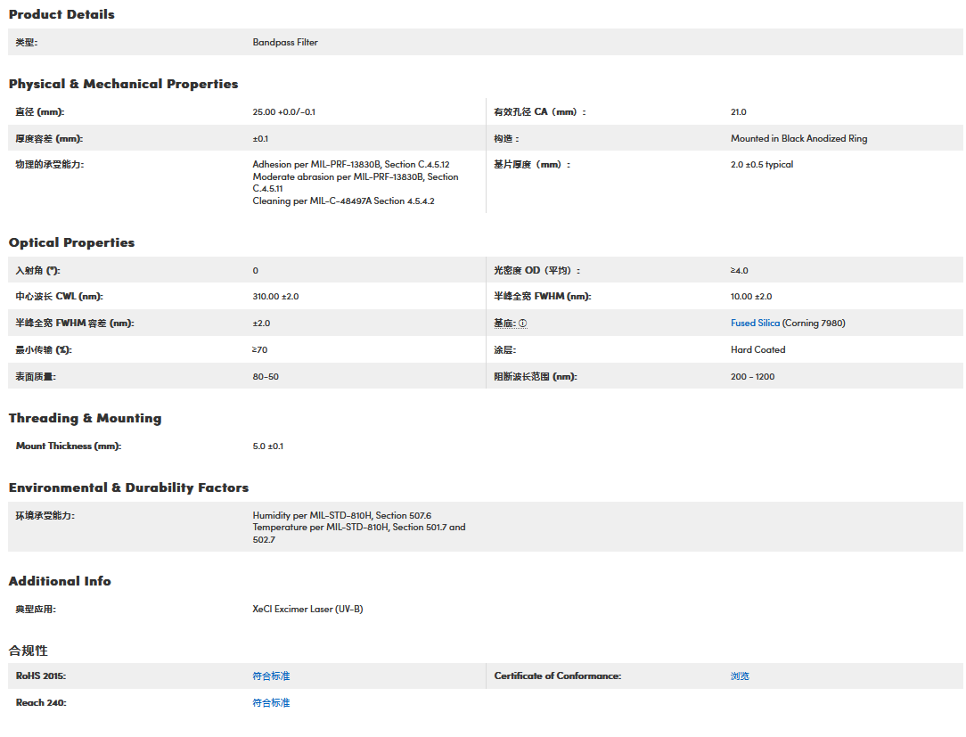The height and width of the screenshot is (737, 966).
Task: Click the Physical & Mechanical Properties heading
Action: pyautogui.click(x=123, y=84)
